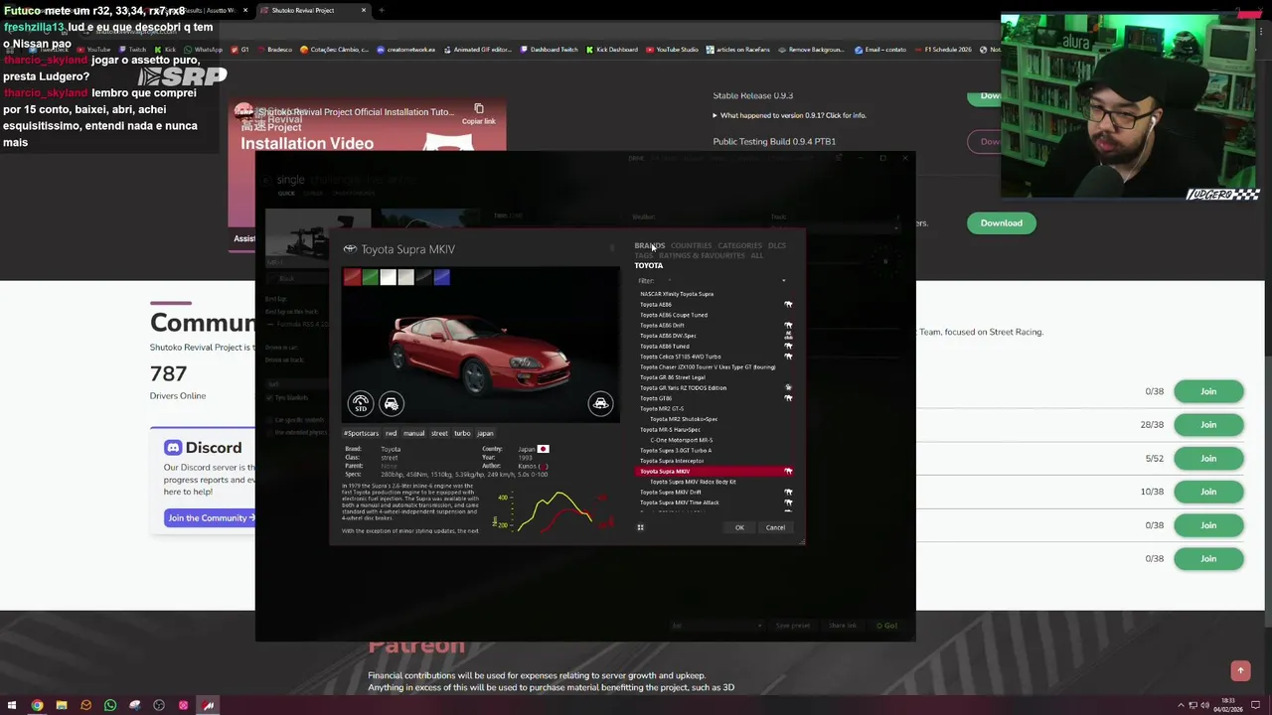This screenshot has width=1272, height=715.
Task: Click the Japan flag icon
Action: coord(543,449)
